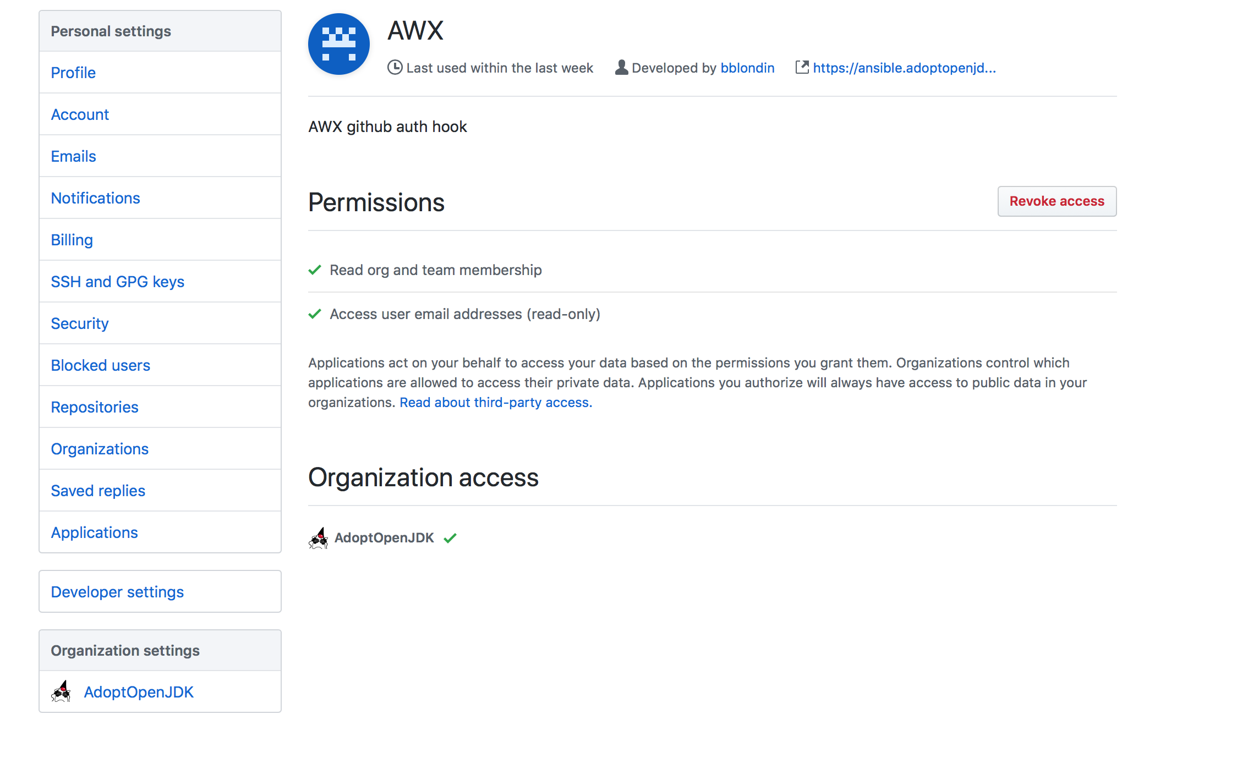Open the Notifications settings page
The image size is (1237, 758).
[95, 197]
